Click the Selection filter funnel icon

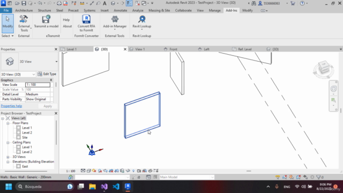pos(319,177)
